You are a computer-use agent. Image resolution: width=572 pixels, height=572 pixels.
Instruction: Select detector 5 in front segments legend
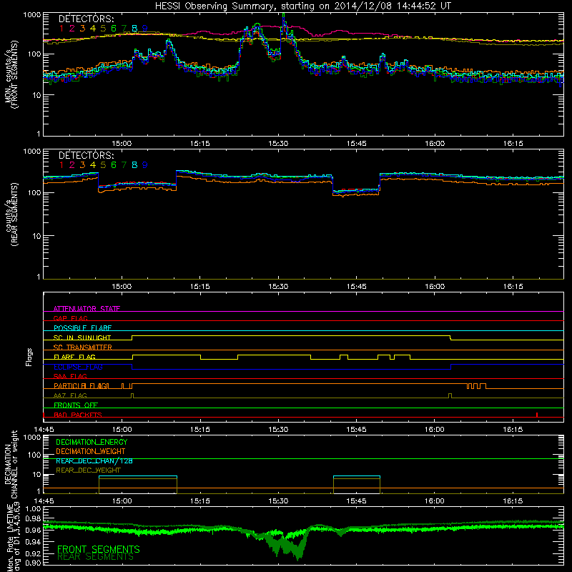click(x=103, y=28)
